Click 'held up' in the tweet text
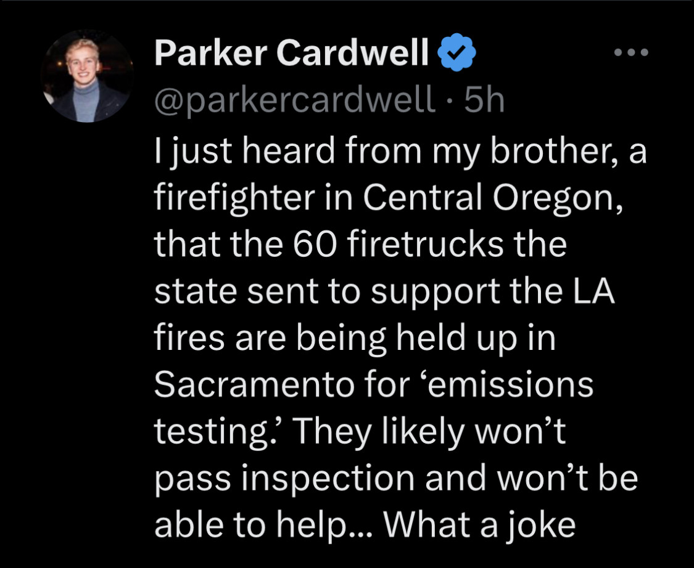The width and height of the screenshot is (694, 568). click(x=450, y=338)
